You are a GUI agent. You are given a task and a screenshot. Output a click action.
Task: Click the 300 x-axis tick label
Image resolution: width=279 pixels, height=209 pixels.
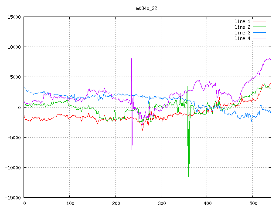click(161, 203)
